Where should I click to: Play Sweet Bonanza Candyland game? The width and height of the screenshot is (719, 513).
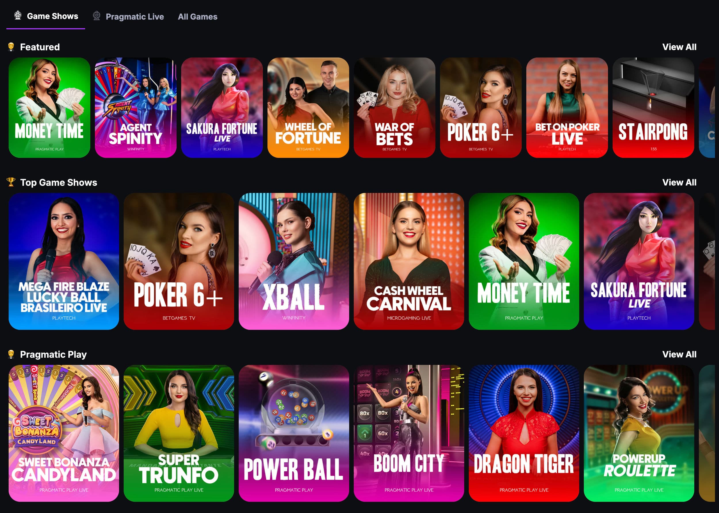[x=64, y=433]
